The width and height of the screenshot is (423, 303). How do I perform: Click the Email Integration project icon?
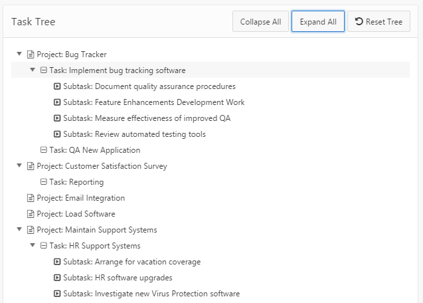(31, 198)
